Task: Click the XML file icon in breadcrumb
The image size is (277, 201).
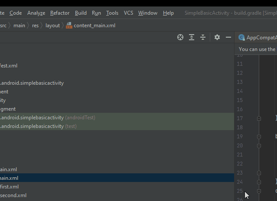Action: tap(69, 26)
